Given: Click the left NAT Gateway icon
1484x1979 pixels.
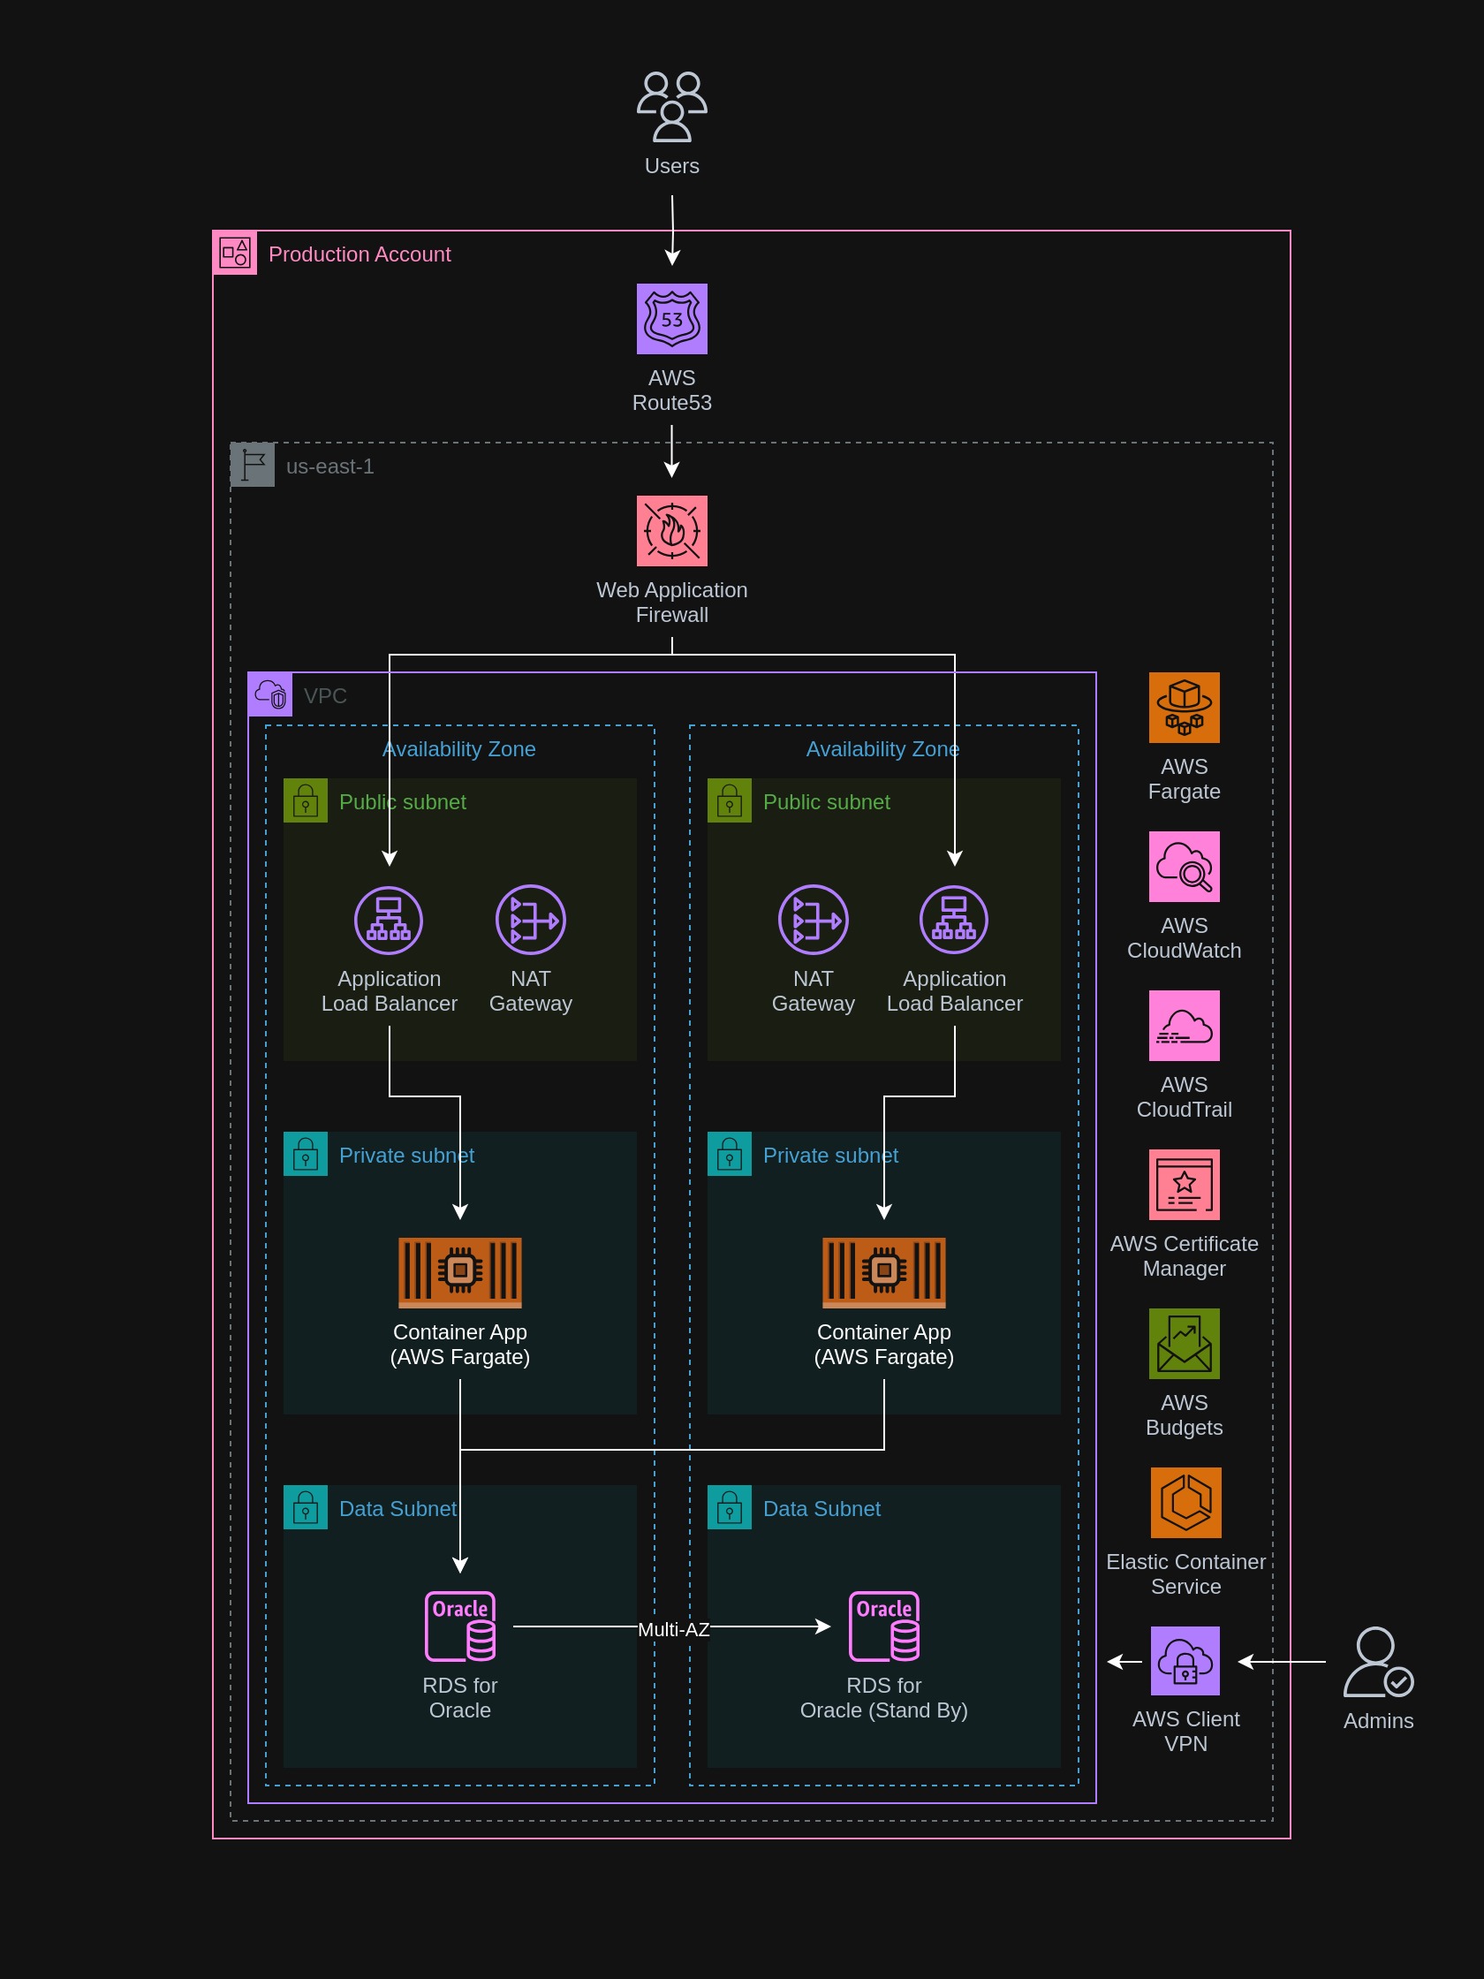Looking at the screenshot, I should tap(531, 920).
